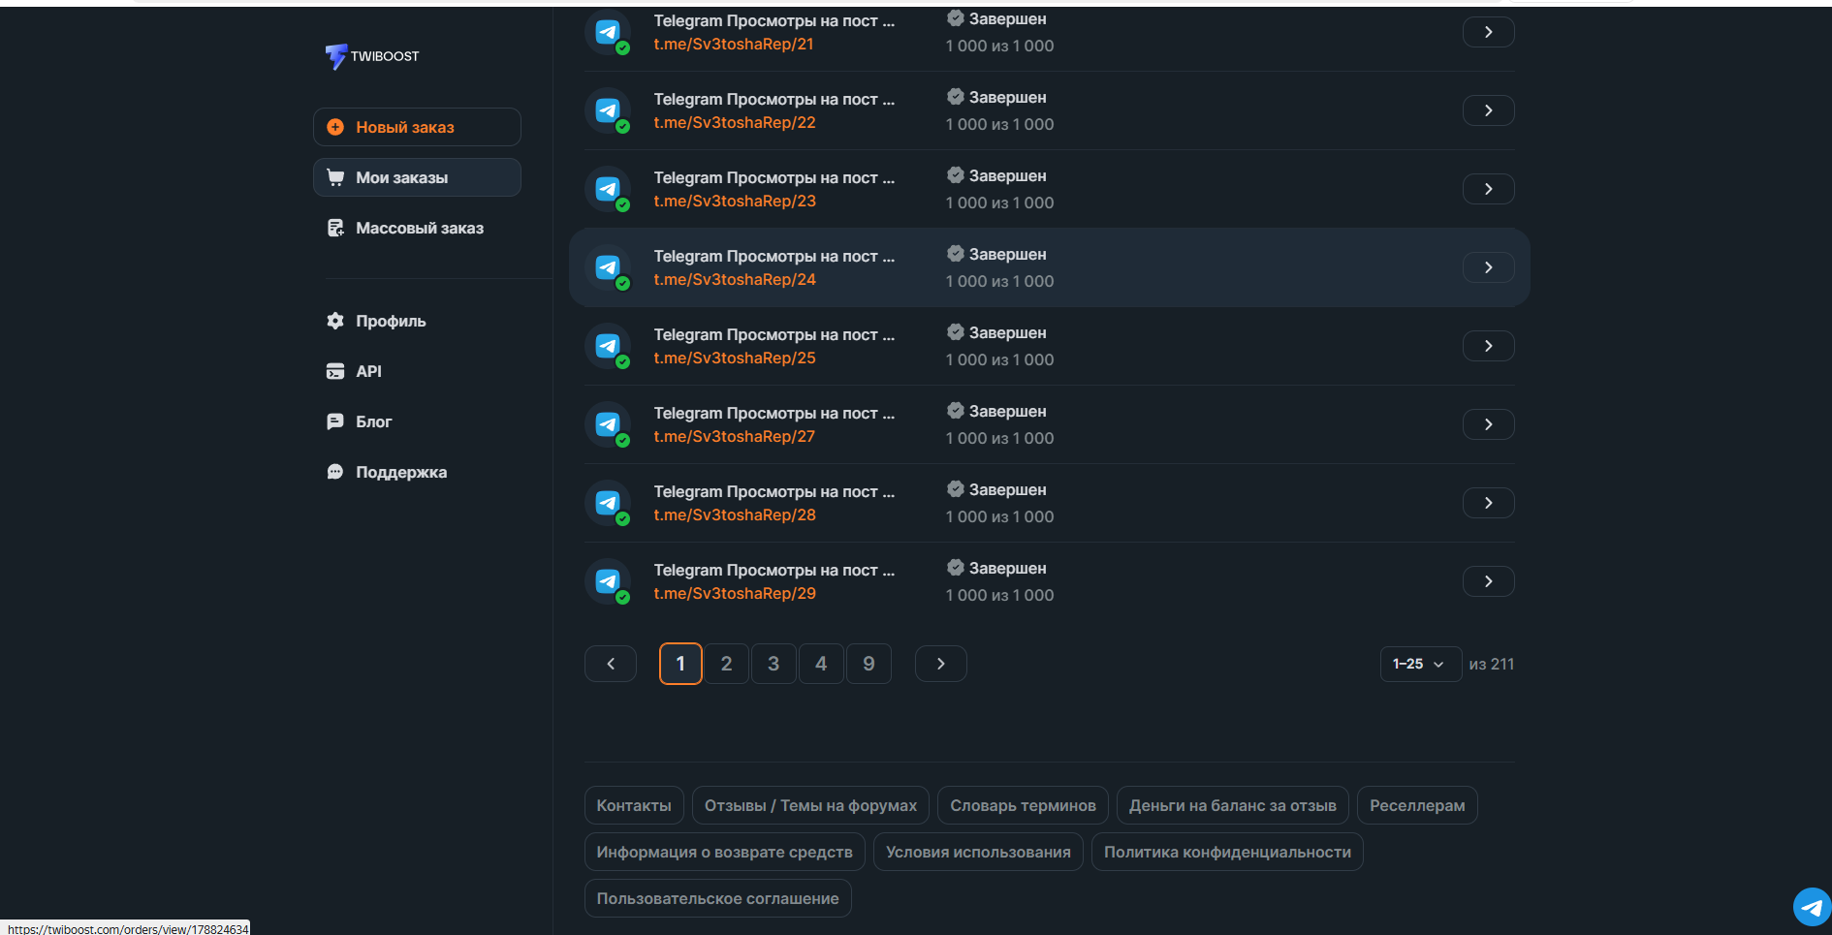The width and height of the screenshot is (1832, 935).
Task: Expand order details for t.me/Sv3toshaRep/24
Action: pyautogui.click(x=1488, y=267)
